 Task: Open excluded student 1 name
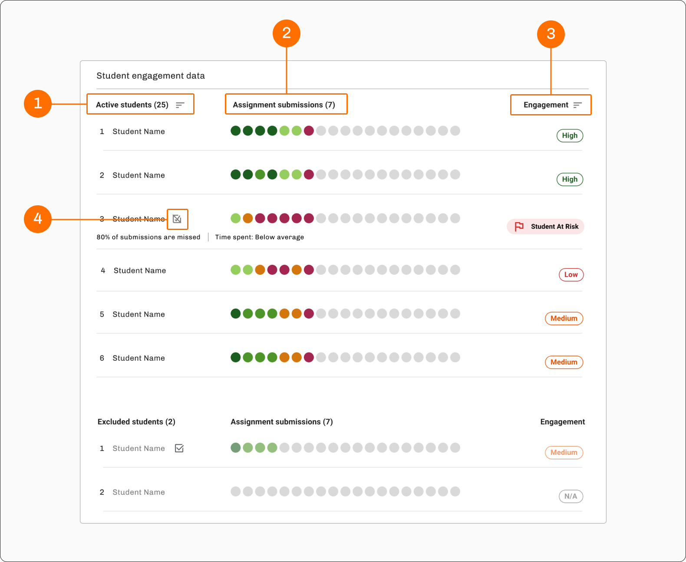[x=139, y=449]
